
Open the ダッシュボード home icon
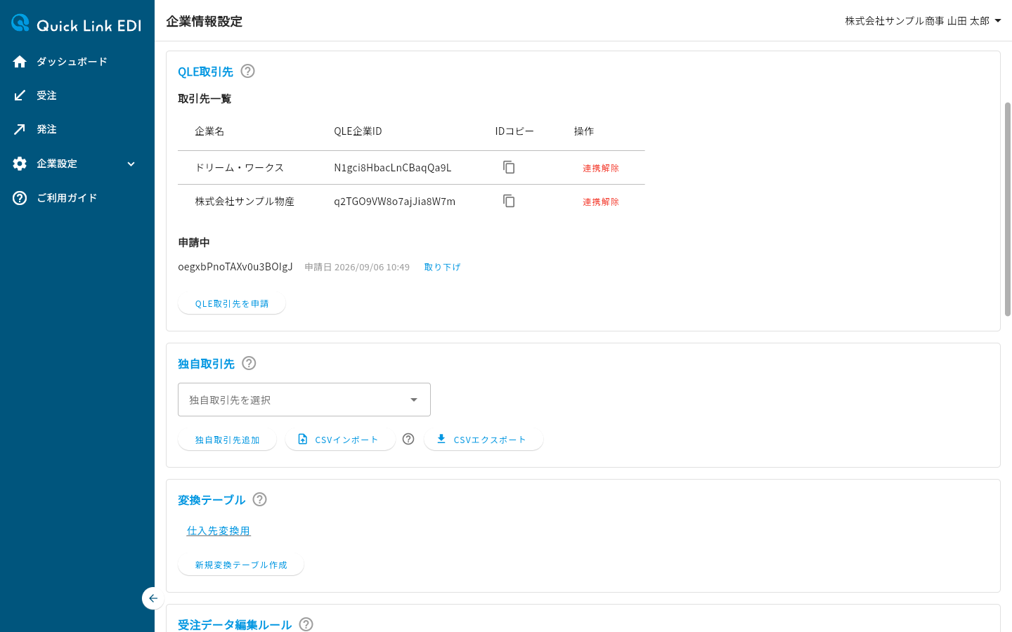20,62
